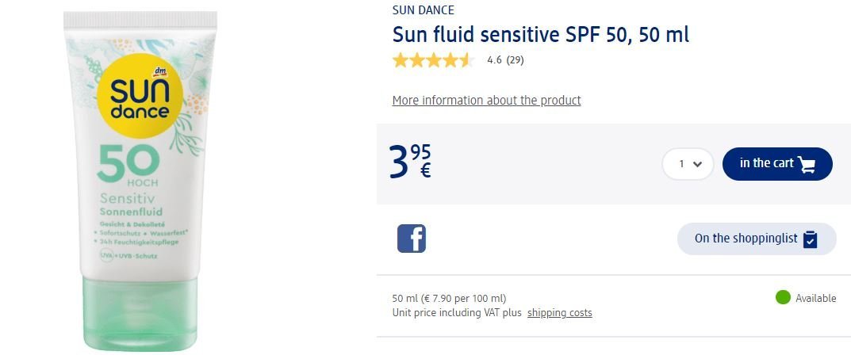Add the sun fluid to the cart
The width and height of the screenshot is (851, 355).
click(x=777, y=164)
